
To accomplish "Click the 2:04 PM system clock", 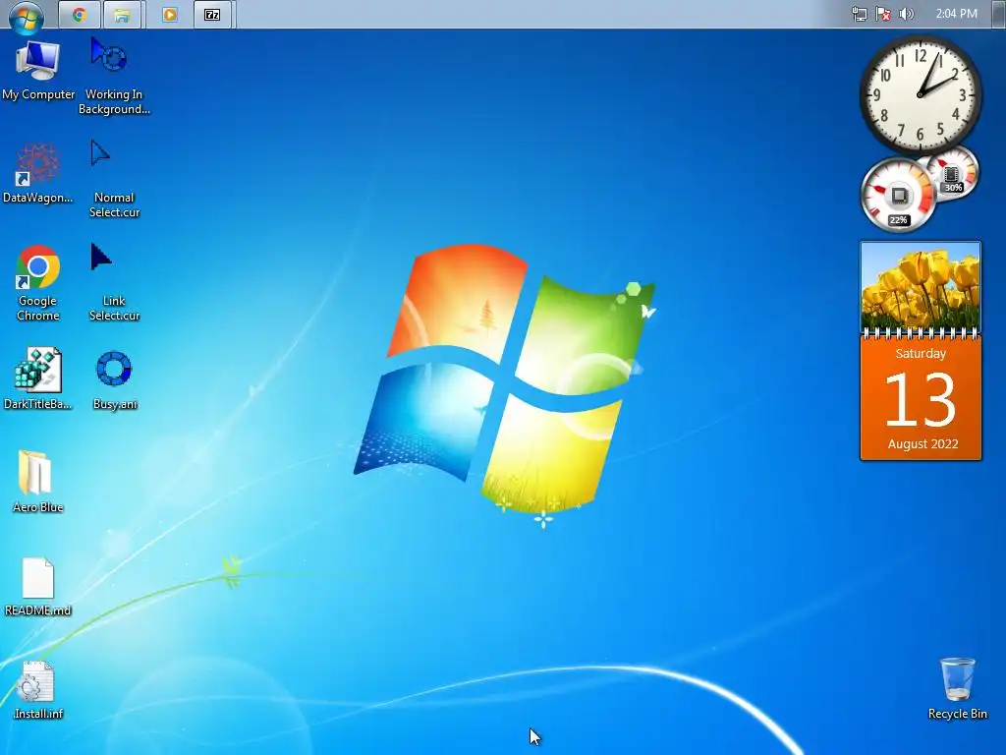I will (956, 14).
